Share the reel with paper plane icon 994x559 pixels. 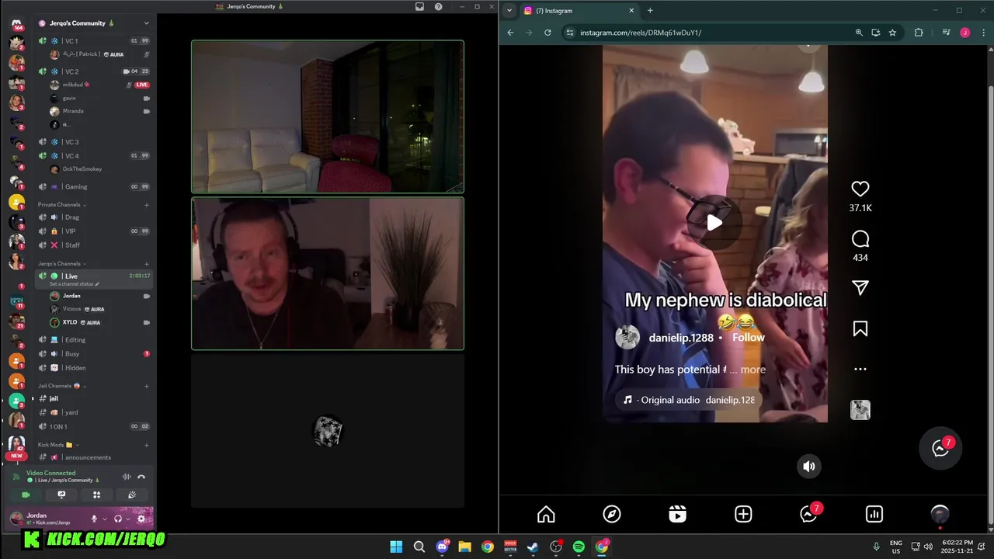click(x=860, y=288)
